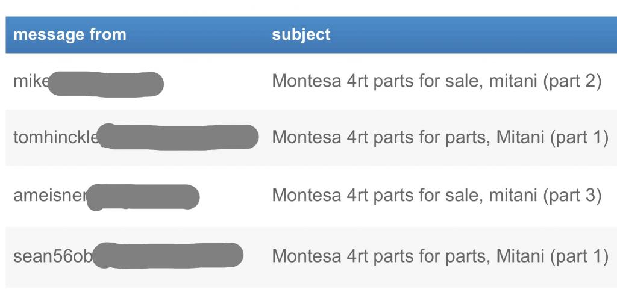Sort by the "message from" column header

[69, 34]
